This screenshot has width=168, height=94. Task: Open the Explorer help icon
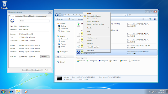click(155, 19)
